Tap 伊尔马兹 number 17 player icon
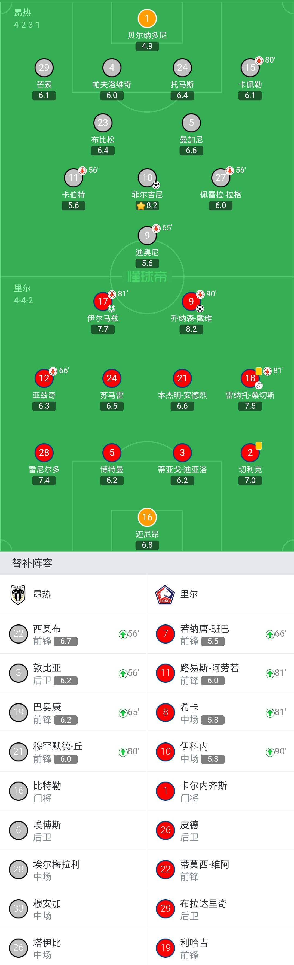The image size is (294, 965). (103, 301)
